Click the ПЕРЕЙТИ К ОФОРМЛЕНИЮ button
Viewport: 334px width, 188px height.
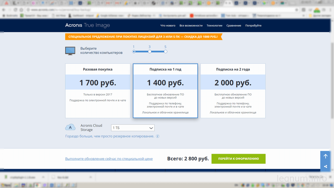pyautogui.click(x=238, y=159)
